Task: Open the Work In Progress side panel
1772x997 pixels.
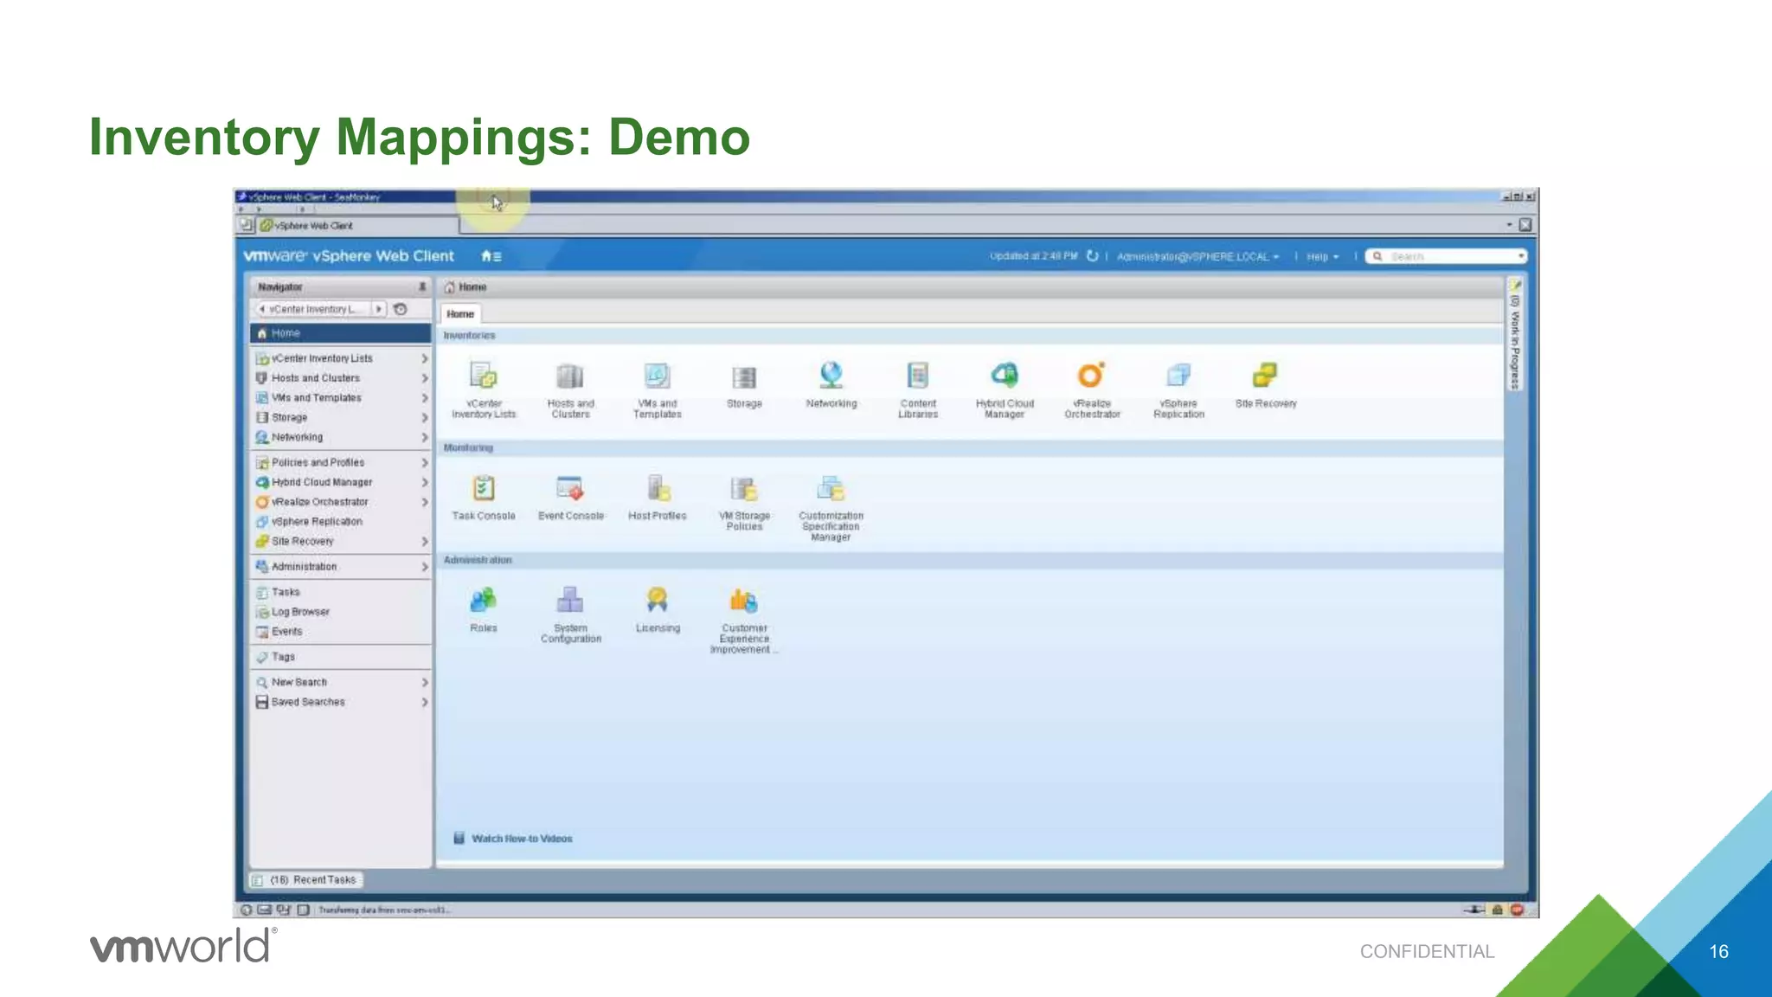Action: pyautogui.click(x=1515, y=335)
